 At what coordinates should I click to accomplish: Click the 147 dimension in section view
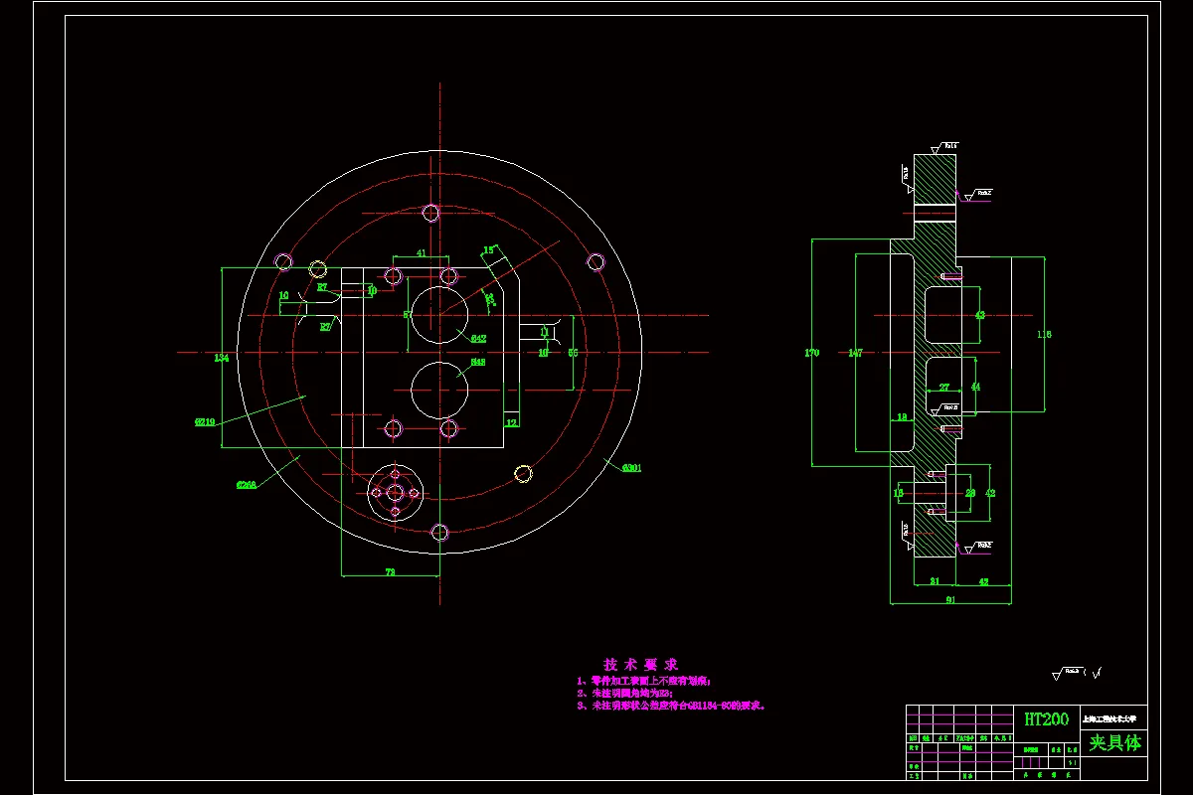point(855,353)
